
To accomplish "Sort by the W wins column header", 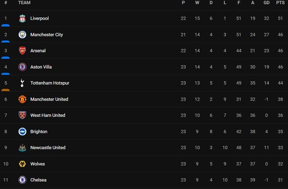I will tap(197, 3).
